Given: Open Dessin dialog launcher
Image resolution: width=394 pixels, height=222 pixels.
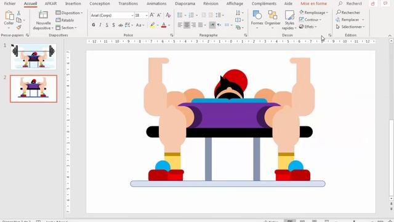Looking at the screenshot, I should tap(330, 35).
